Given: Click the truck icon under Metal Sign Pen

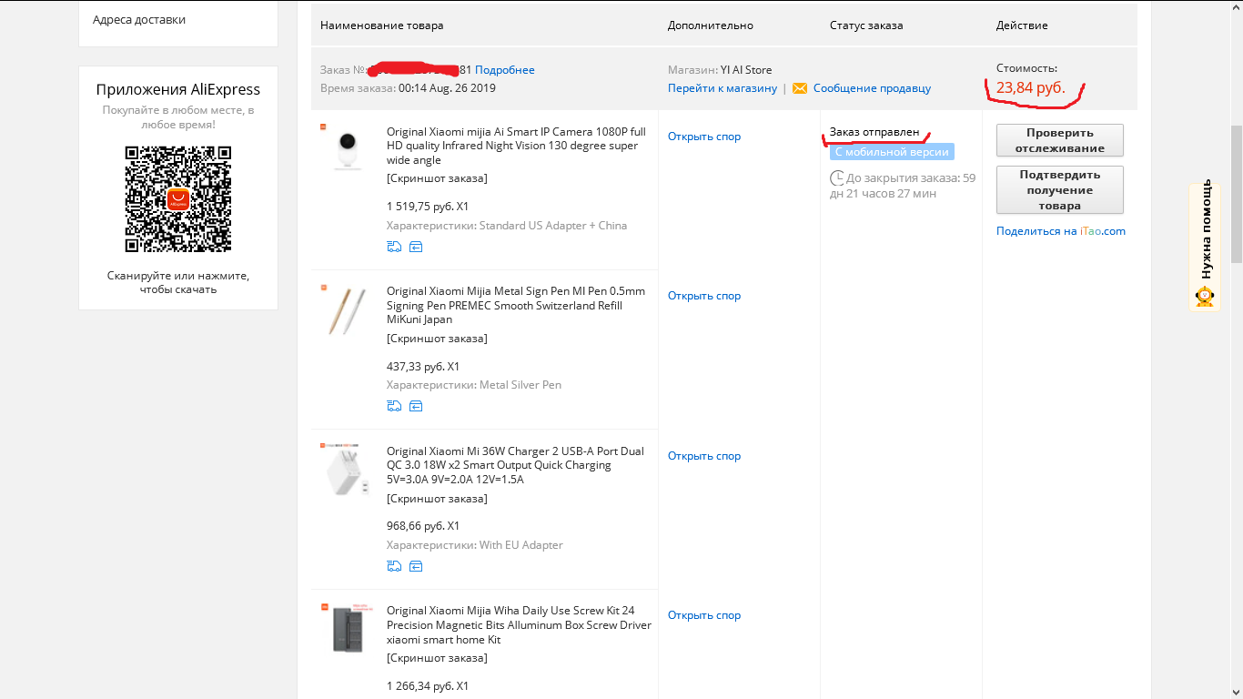Looking at the screenshot, I should coord(394,406).
